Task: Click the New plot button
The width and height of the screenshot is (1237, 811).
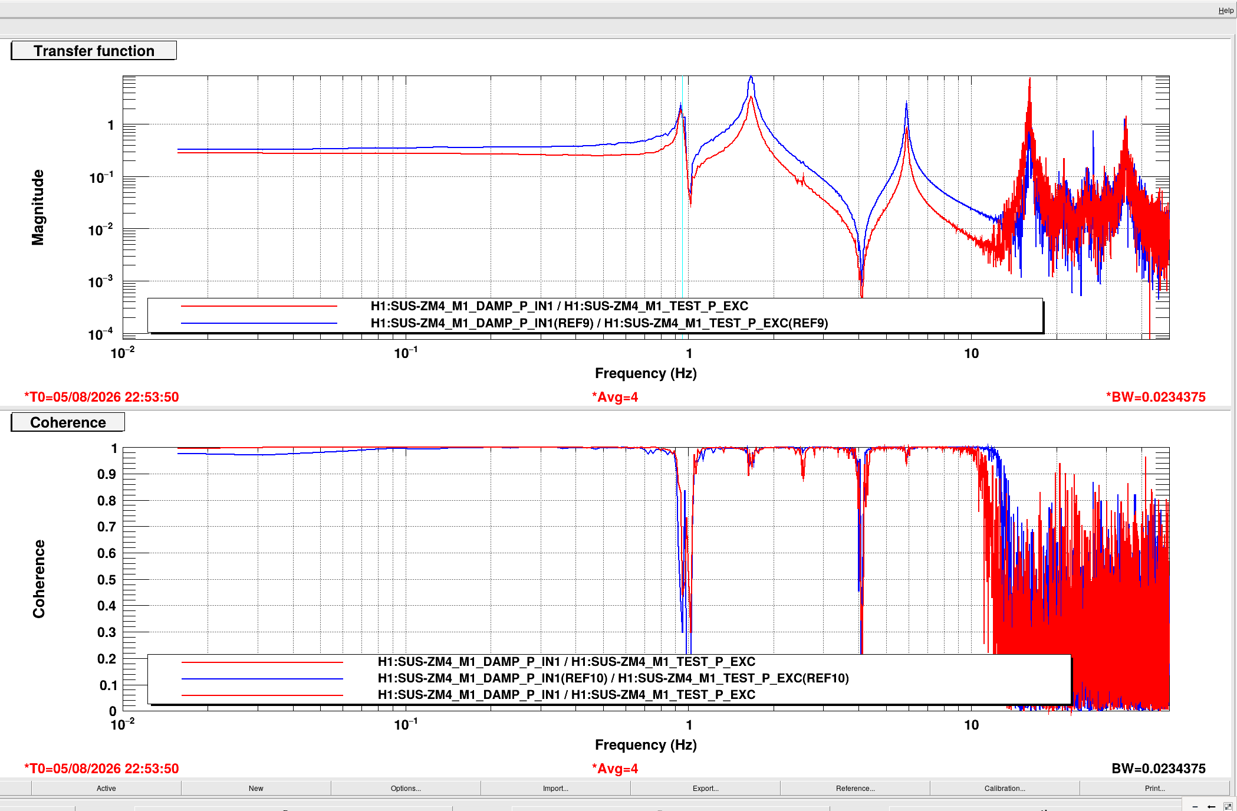Action: [256, 788]
